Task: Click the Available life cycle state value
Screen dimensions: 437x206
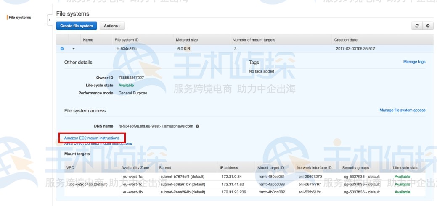Action: tap(126, 85)
